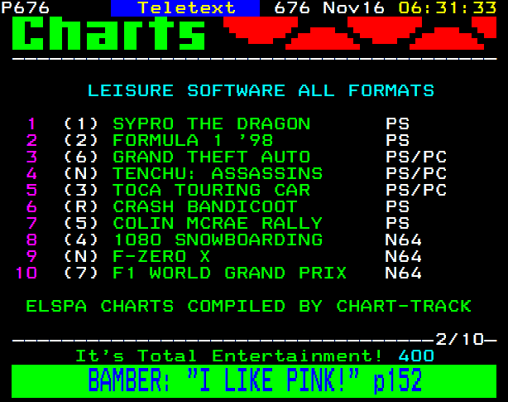Select CRASH BANDICOOT chart entry
Image resolution: width=508 pixels, height=402 pixels.
(x=205, y=206)
